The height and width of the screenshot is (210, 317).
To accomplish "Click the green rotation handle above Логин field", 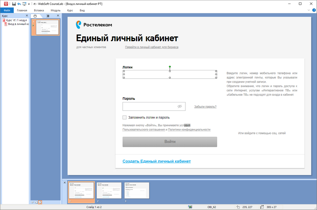I will pos(170,66).
